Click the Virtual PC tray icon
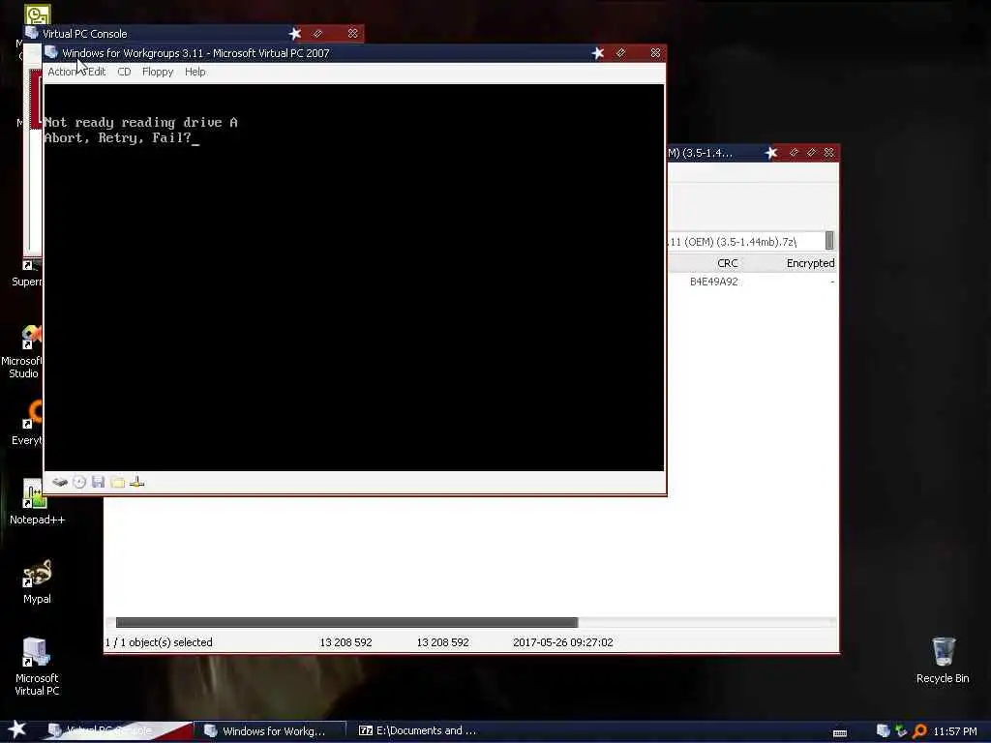 point(883,731)
